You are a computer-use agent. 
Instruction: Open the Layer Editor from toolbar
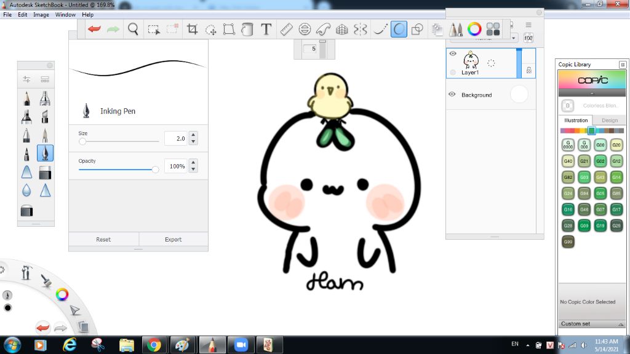(x=437, y=29)
